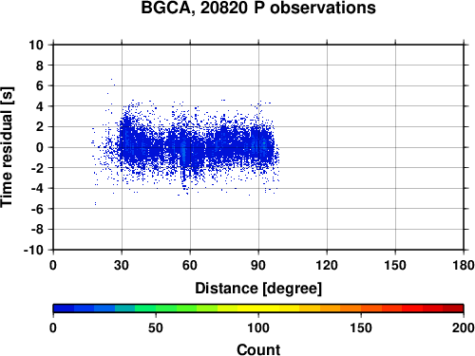This screenshot has width=475, height=356.
Task: Click the colorbar tick label '100'
Action: pyautogui.click(x=258, y=328)
